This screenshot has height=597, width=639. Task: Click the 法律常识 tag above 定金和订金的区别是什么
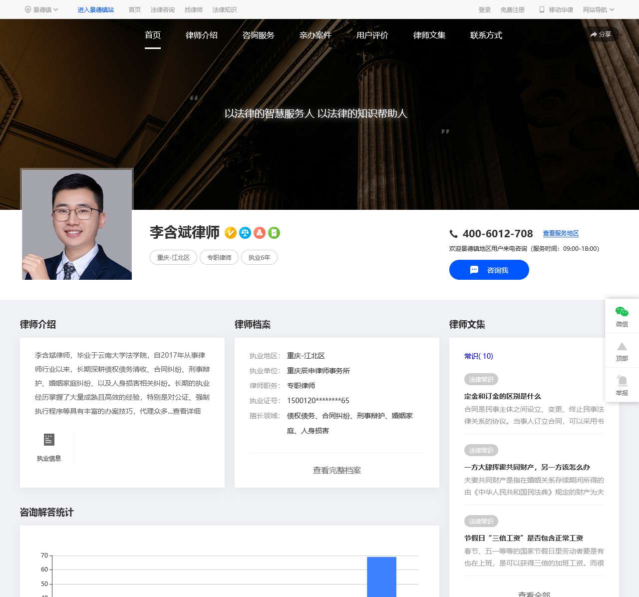[481, 379]
